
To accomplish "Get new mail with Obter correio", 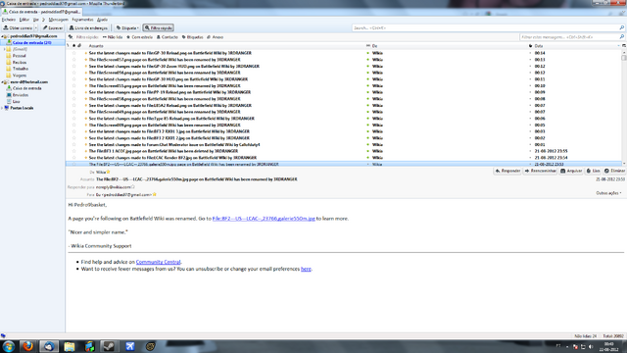I will 18,28.
